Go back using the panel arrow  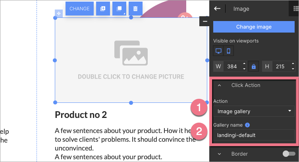217,9
